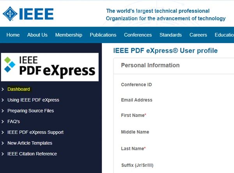The image size is (234, 173).
Task: Open IEEE Citation Reference link
Action: (x=32, y=154)
